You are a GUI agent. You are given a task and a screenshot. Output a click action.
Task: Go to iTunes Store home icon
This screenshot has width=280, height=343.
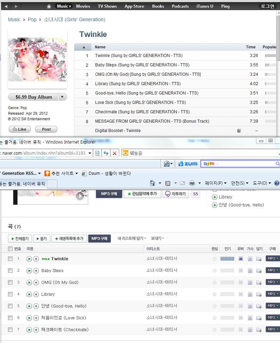[x=49, y=6]
